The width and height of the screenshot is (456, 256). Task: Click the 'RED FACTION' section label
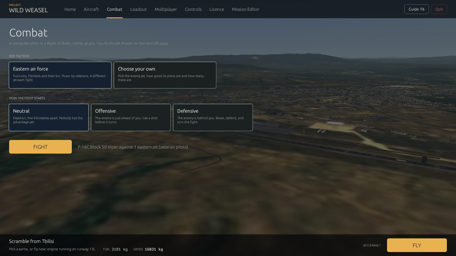click(19, 56)
